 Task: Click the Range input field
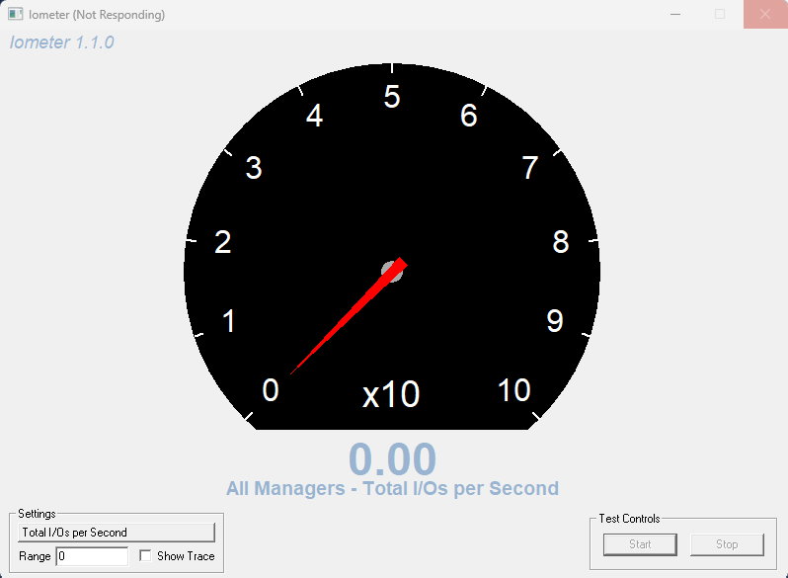92,556
